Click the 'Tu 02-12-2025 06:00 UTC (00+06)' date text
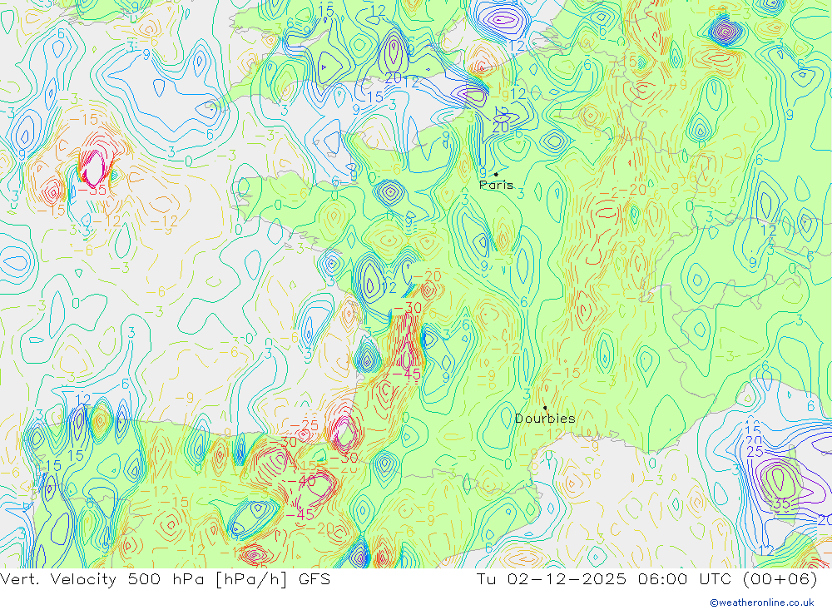Screen dimensions: 832x610 pyautogui.click(x=646, y=579)
